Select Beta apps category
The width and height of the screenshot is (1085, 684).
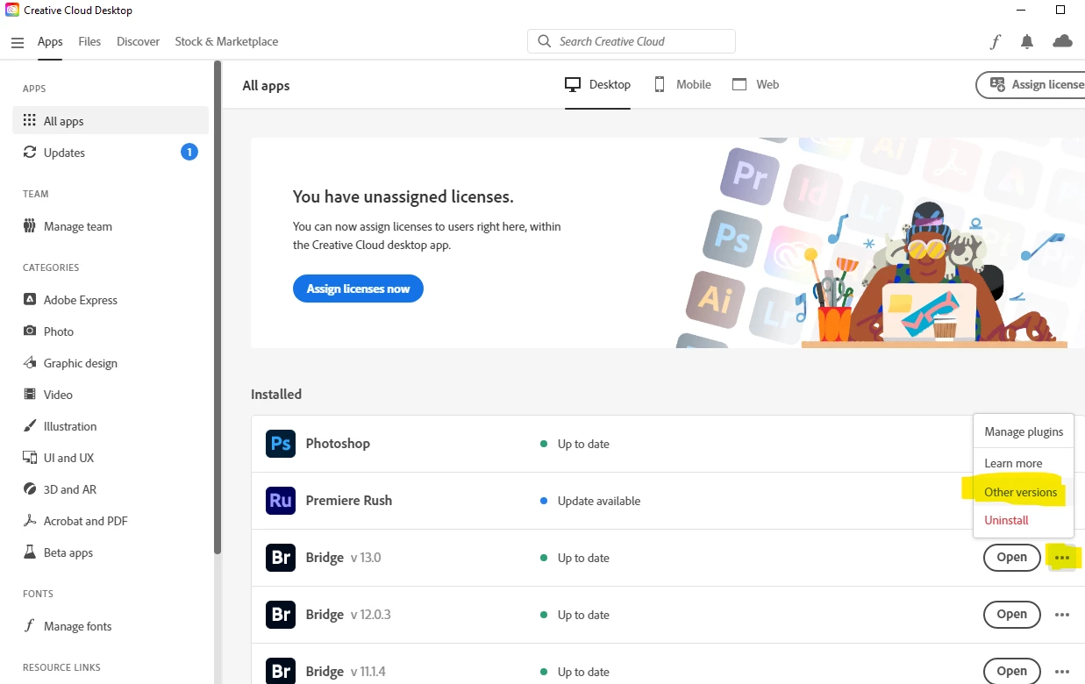111,552
